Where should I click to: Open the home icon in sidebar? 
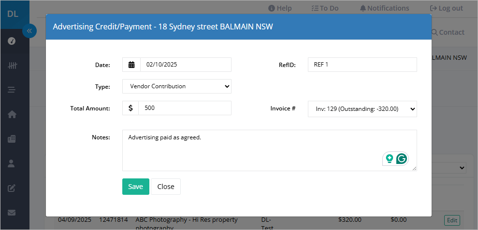coord(12,114)
